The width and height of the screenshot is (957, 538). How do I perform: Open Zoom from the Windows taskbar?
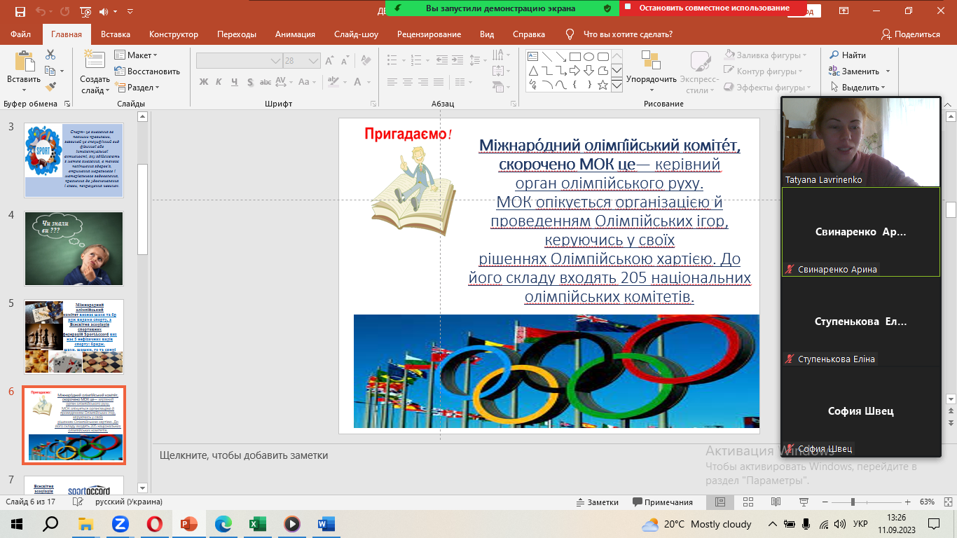pos(121,523)
